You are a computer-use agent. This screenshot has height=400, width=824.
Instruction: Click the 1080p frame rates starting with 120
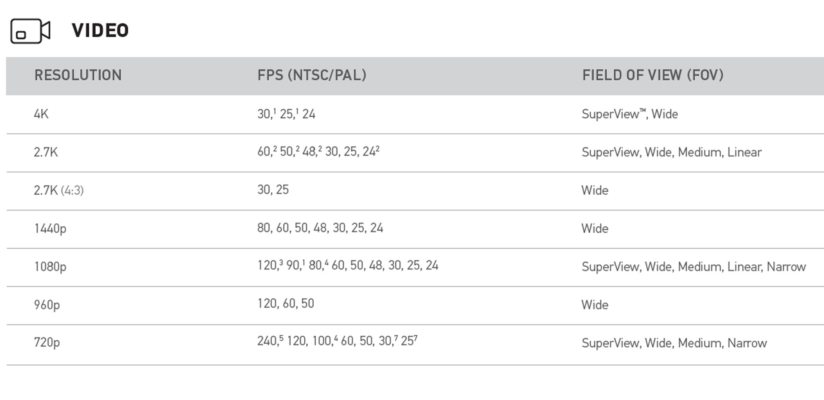348,266
